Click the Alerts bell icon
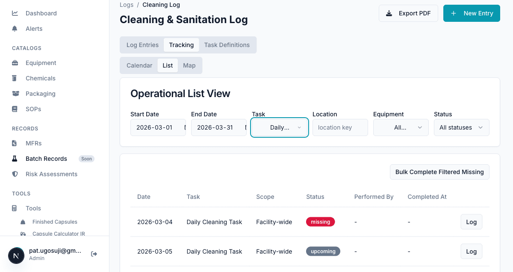This screenshot has width=513, height=272. point(15,28)
